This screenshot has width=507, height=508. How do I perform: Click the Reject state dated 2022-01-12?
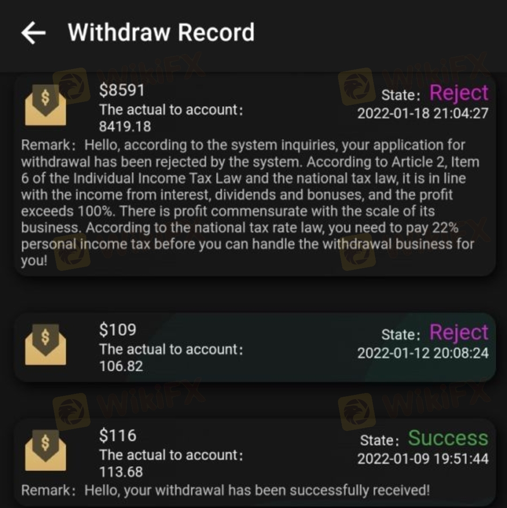click(x=459, y=332)
